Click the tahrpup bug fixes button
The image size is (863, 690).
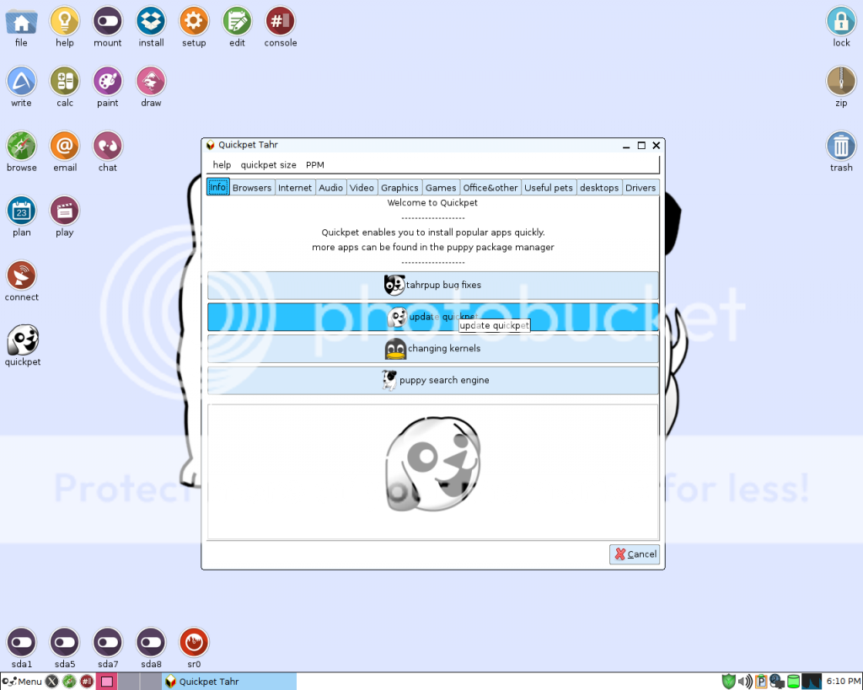coord(432,285)
